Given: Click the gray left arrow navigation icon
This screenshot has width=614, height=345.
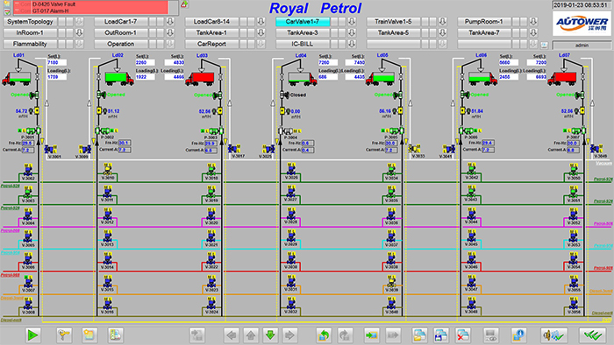Looking at the screenshot, I should tap(232, 334).
